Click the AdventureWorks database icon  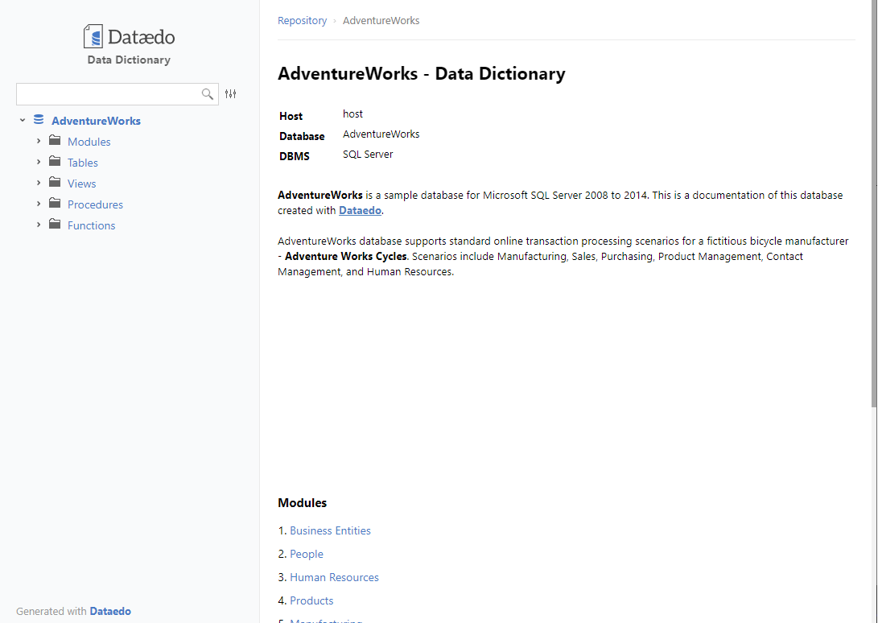point(39,121)
